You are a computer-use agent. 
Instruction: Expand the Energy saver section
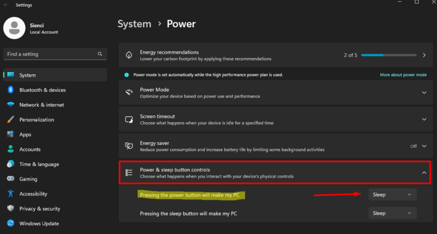click(424, 146)
